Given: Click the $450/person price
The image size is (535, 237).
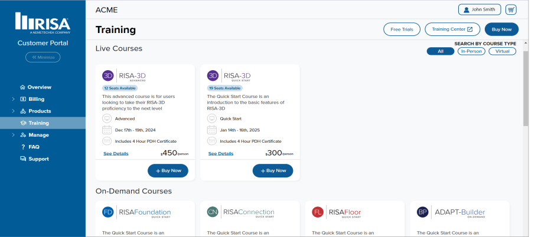Looking at the screenshot, I should click(174, 153).
